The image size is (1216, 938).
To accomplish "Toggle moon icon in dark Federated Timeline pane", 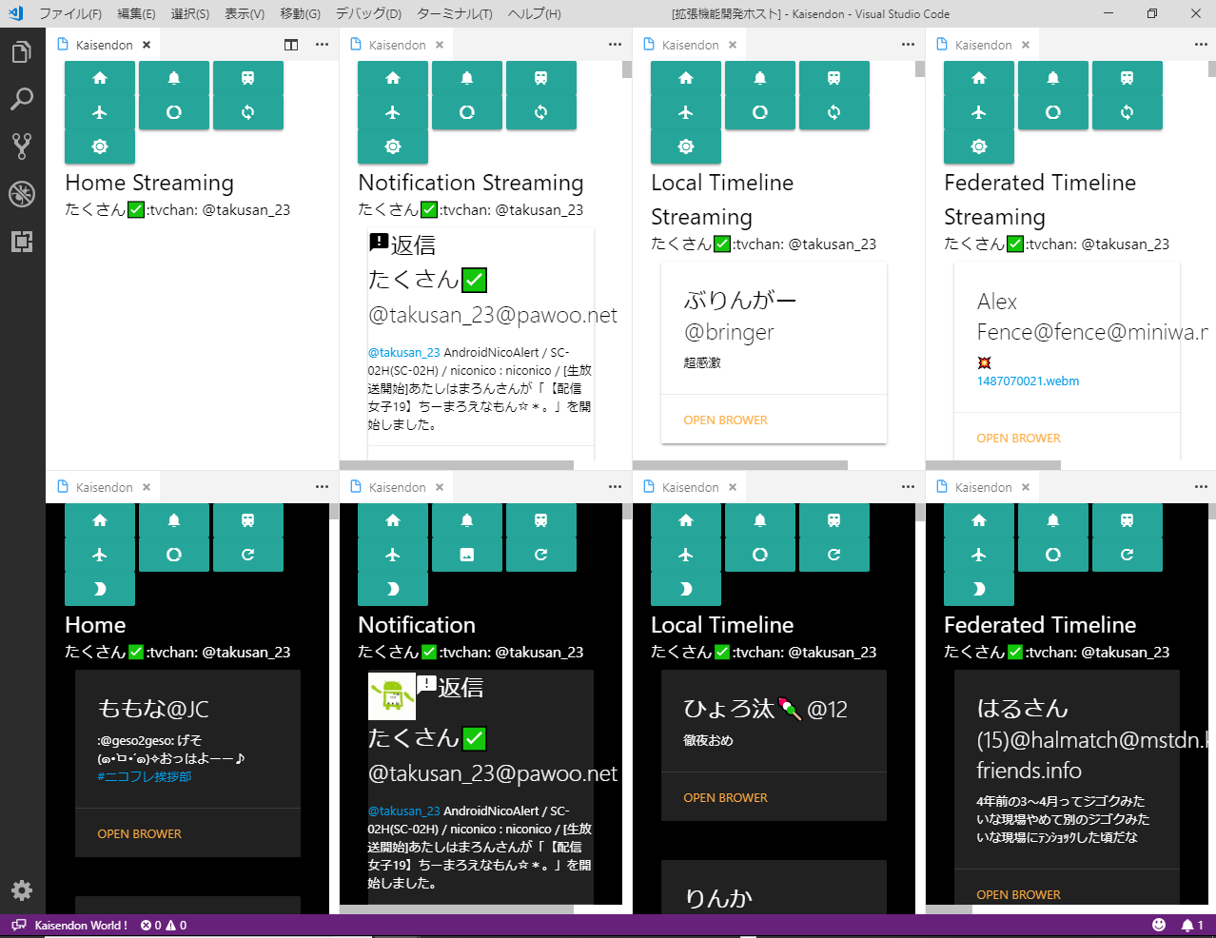I will [x=979, y=589].
